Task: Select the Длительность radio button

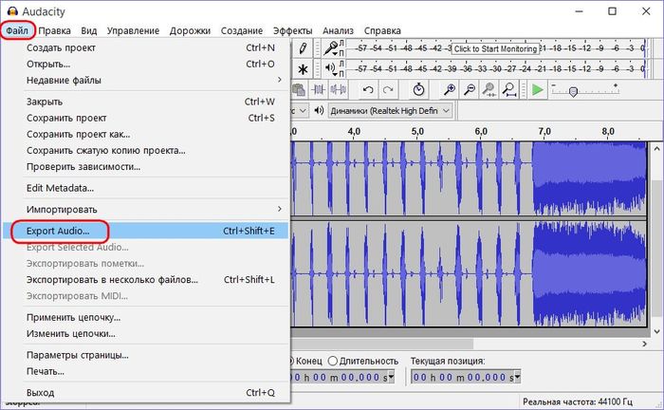Action: click(x=333, y=361)
